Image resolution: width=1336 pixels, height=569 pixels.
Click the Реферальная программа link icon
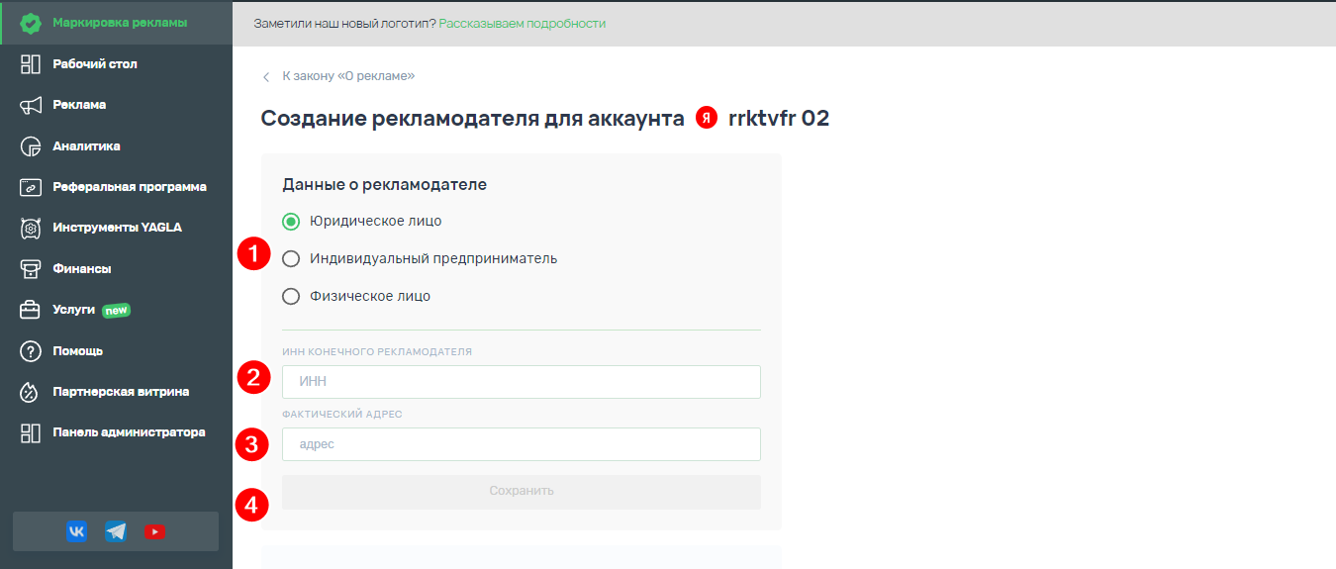[x=31, y=187]
